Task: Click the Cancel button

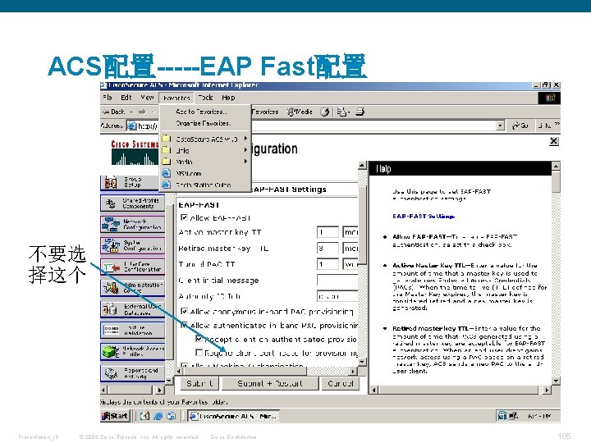Action: pyautogui.click(x=341, y=383)
